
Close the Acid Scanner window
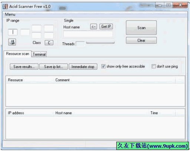pos(180,5)
